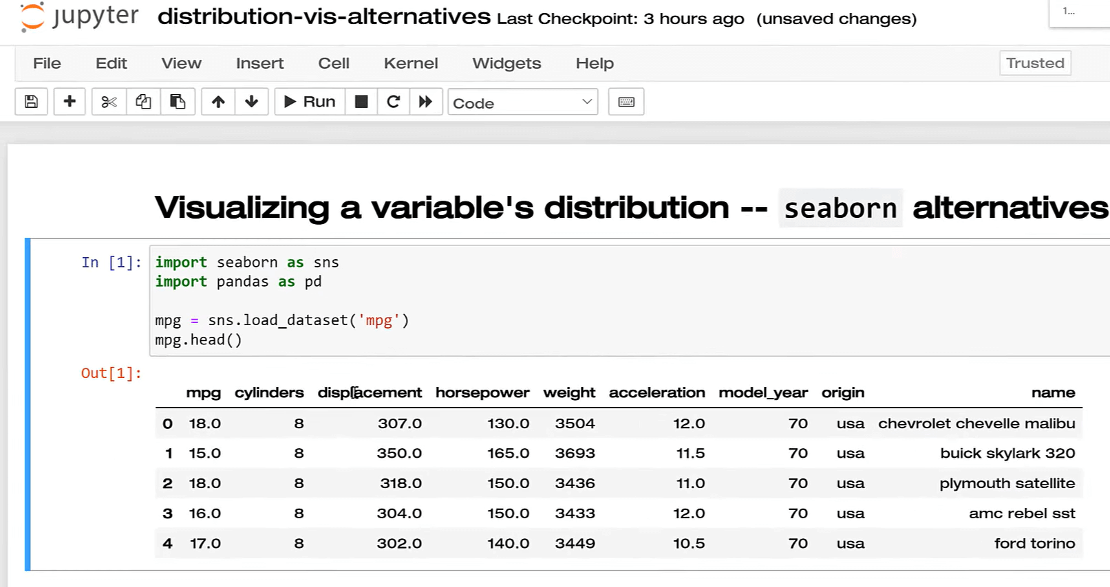Click 'ford torino' cell

(1034, 543)
